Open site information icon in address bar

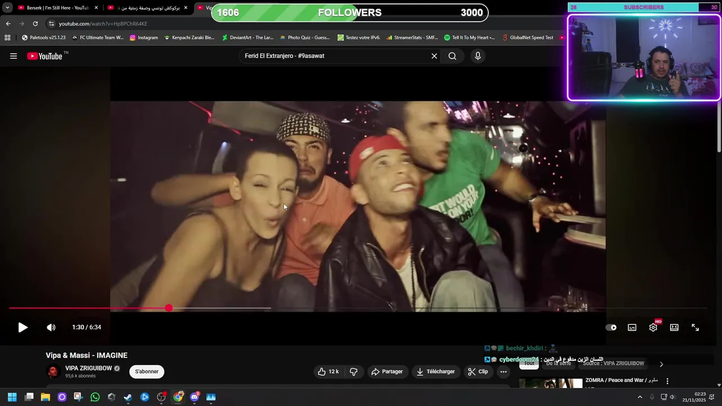coord(51,24)
